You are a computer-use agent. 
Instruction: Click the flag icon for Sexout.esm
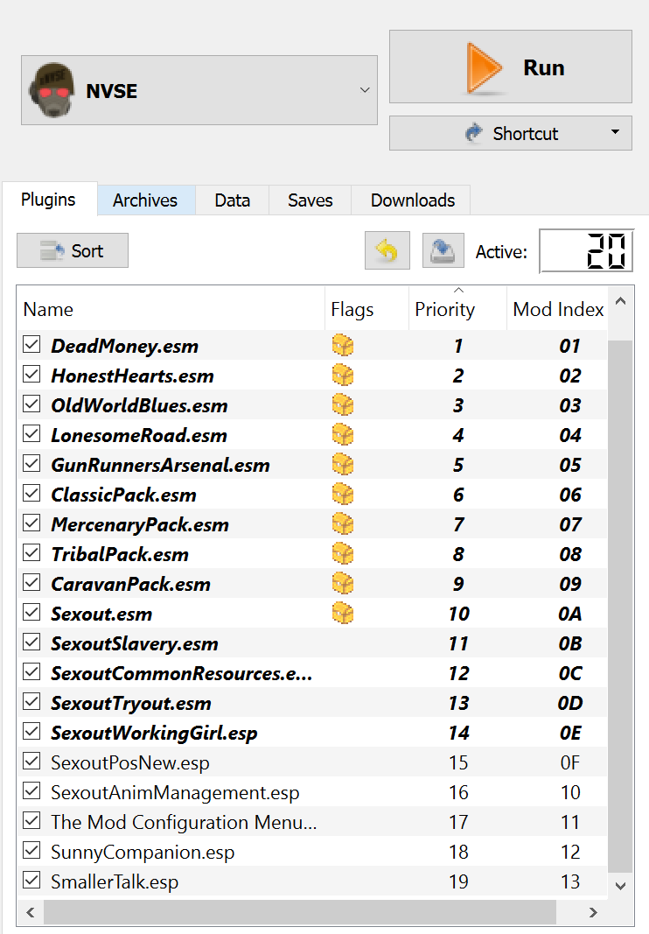(342, 614)
